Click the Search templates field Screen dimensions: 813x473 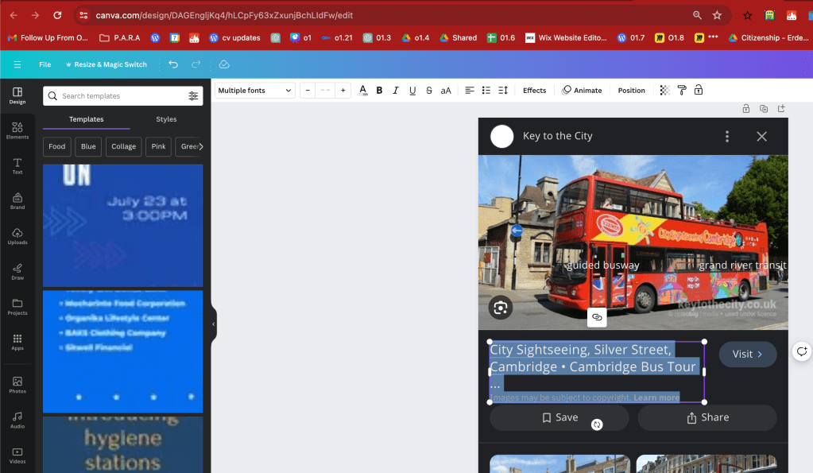click(x=122, y=96)
